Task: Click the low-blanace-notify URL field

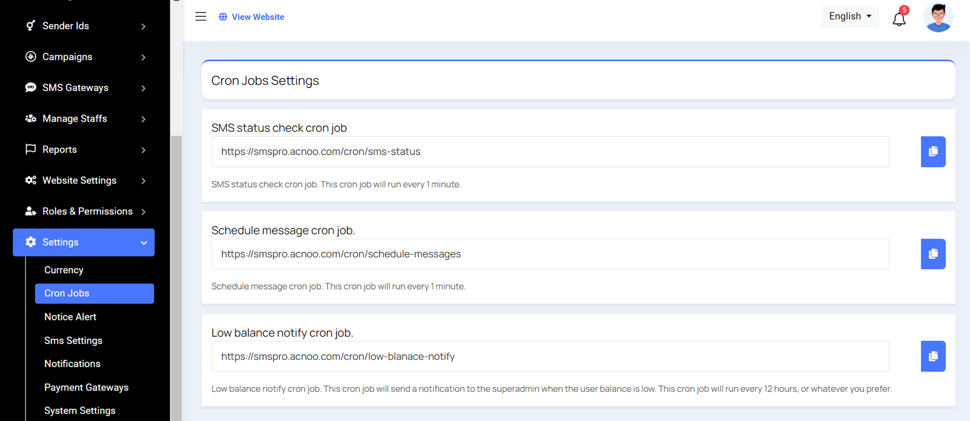Action: pos(550,356)
